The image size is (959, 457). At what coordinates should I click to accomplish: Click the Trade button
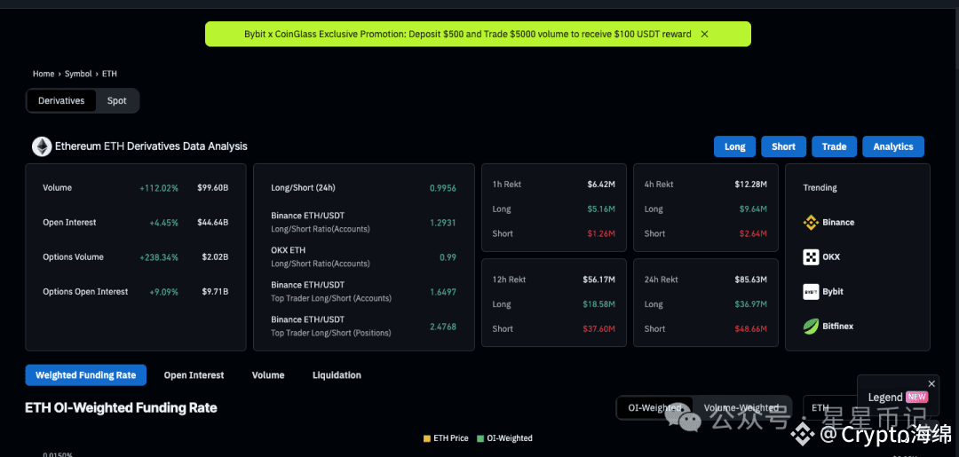coord(834,146)
